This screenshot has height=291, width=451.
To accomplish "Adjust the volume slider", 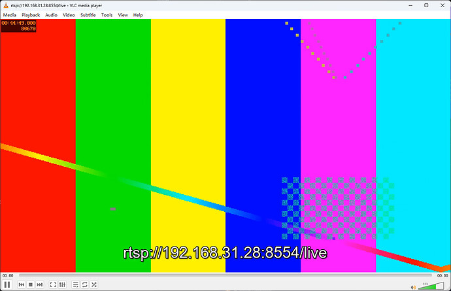I will [431, 286].
